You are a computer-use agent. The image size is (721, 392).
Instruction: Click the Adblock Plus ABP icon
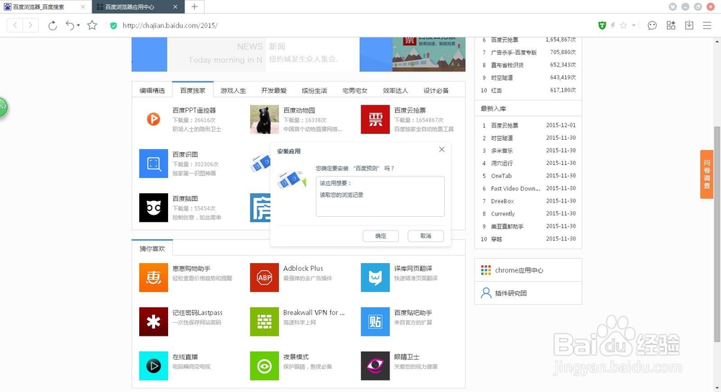pyautogui.click(x=264, y=277)
